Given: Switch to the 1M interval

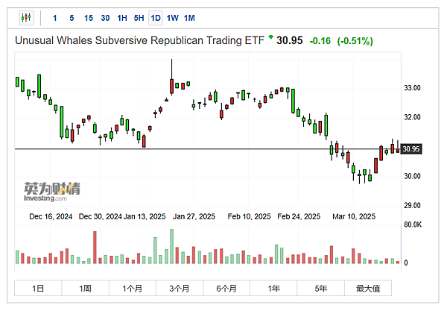Looking at the screenshot, I should 189,18.
